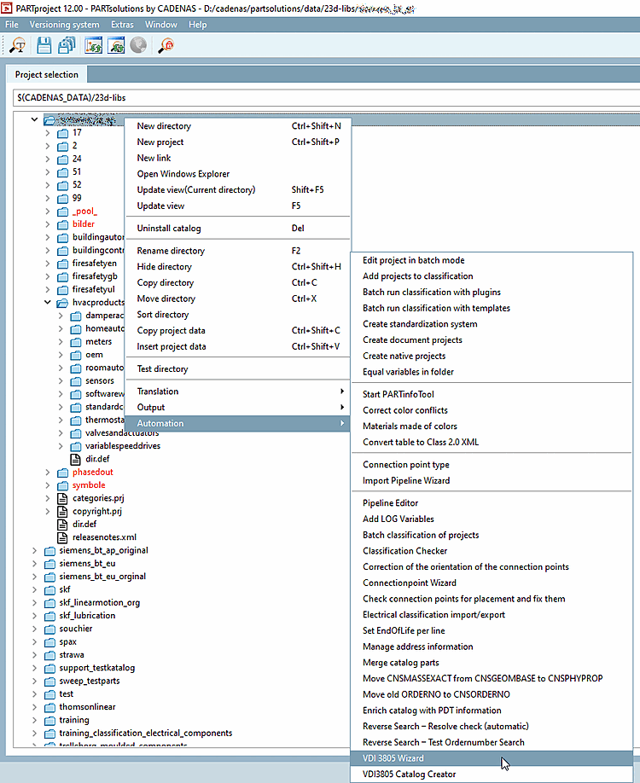Open the Extras menu
Screen dimensions: 640x783
point(122,25)
